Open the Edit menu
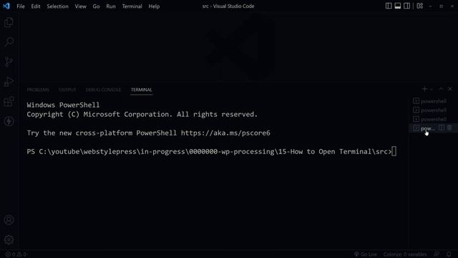Screen dimensions: 458x258 tap(36, 6)
